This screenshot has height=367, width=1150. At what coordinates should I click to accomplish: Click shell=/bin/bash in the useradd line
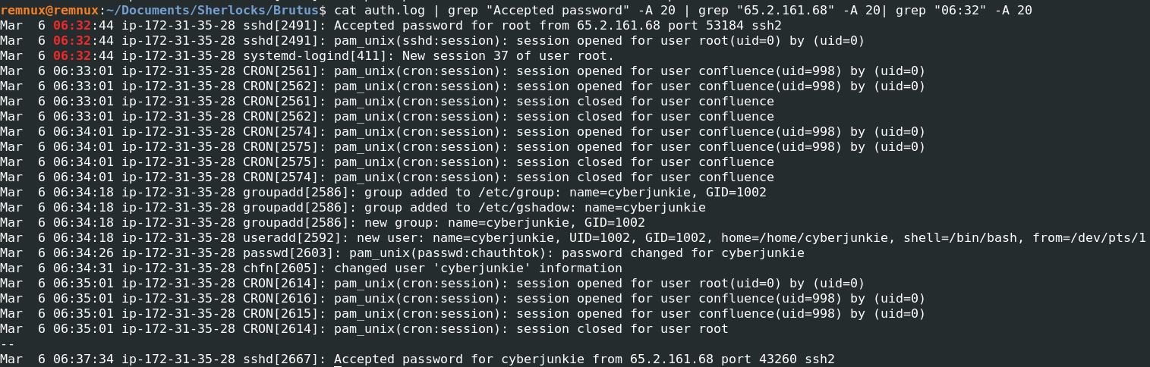point(960,237)
